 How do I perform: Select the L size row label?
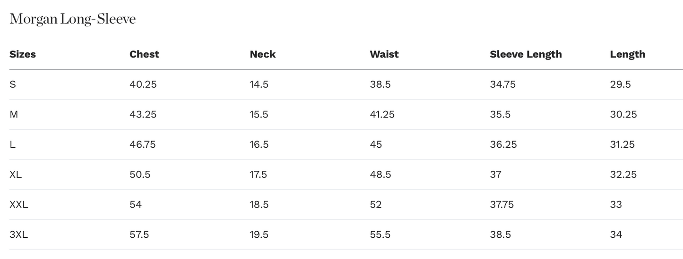click(12, 144)
